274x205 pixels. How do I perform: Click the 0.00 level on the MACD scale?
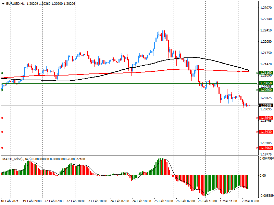pos(263,175)
